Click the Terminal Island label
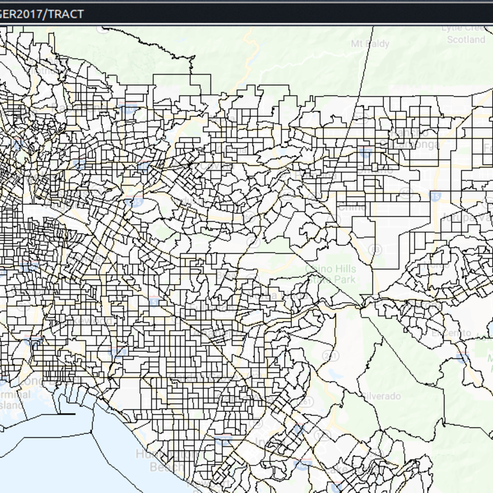This screenshot has height=493, width=493. tap(14, 400)
